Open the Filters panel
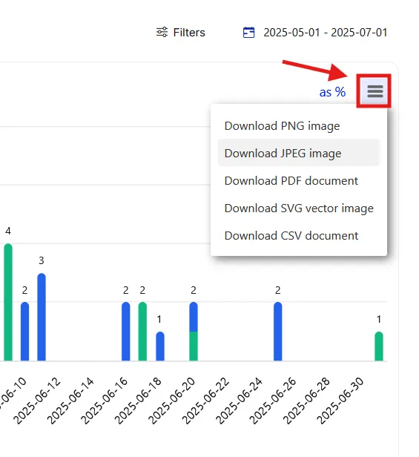Image resolution: width=419 pixels, height=457 pixels. pyautogui.click(x=181, y=32)
